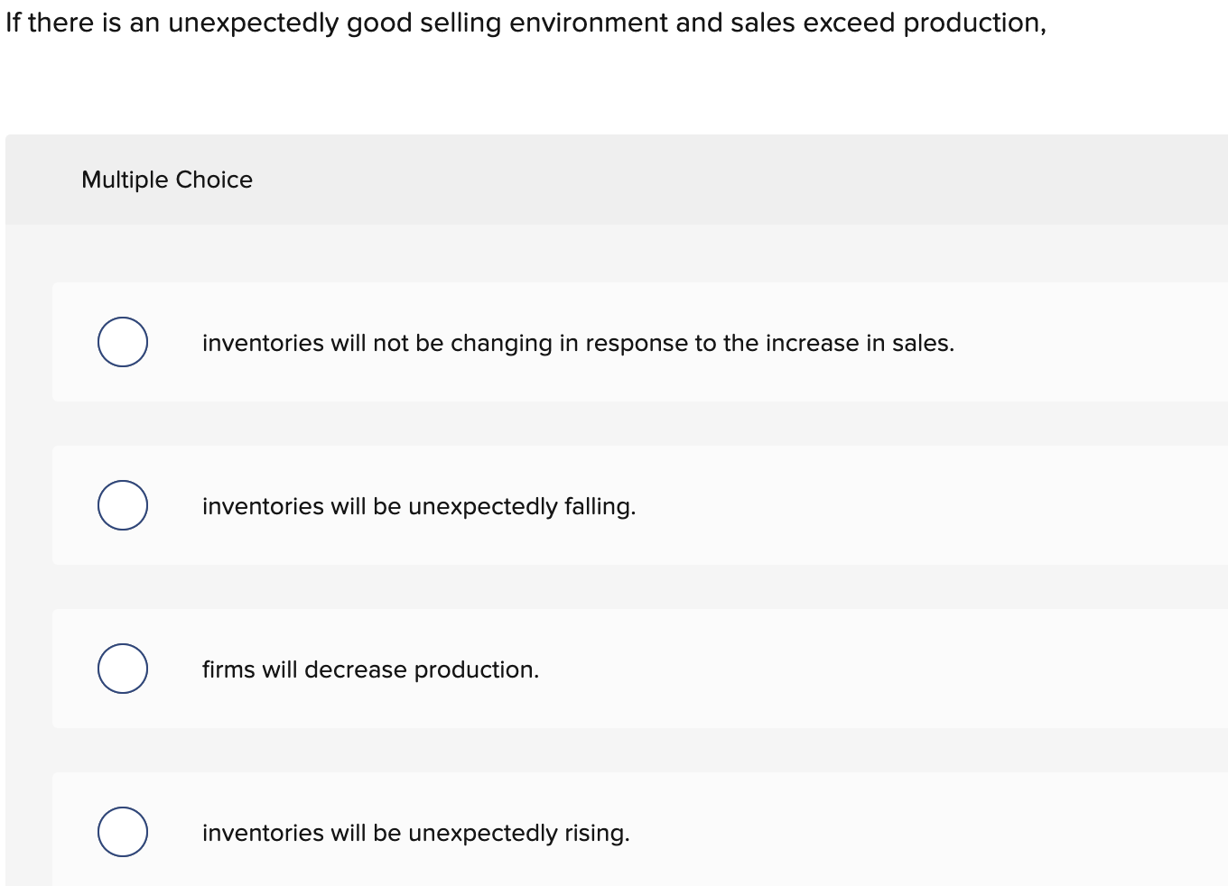Click the 'Multiple Choice' heading label
1228x886 pixels.
(x=167, y=180)
